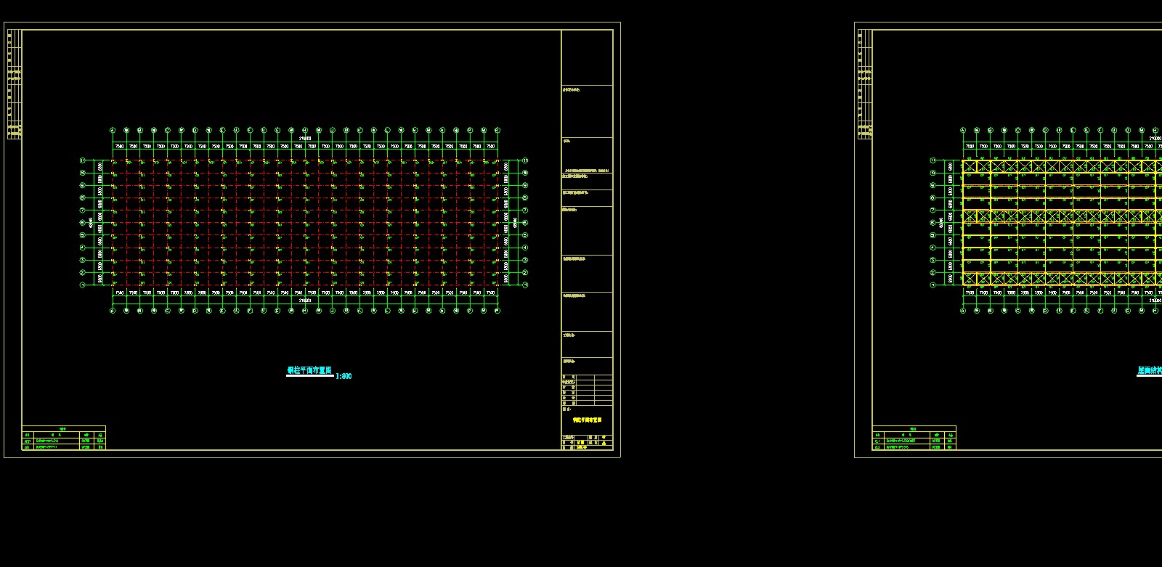Select the yellow 钢柱平面布置图 name in title block

(587, 420)
